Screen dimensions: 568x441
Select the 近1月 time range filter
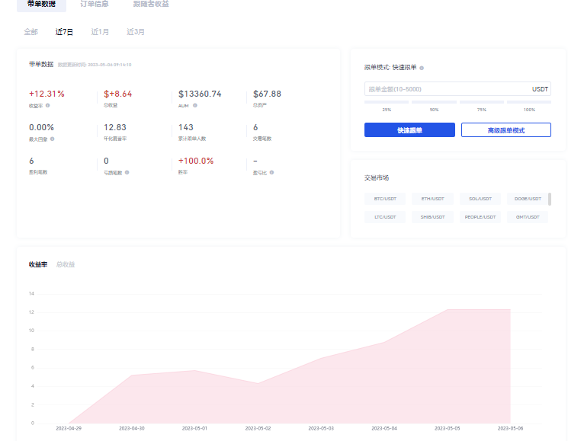100,32
